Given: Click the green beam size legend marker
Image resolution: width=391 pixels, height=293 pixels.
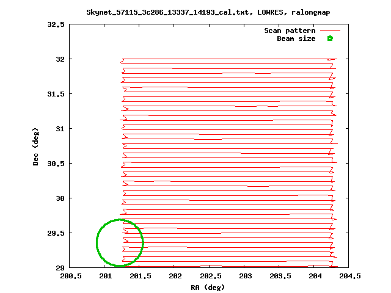Looking at the screenshot, I should [330, 38].
